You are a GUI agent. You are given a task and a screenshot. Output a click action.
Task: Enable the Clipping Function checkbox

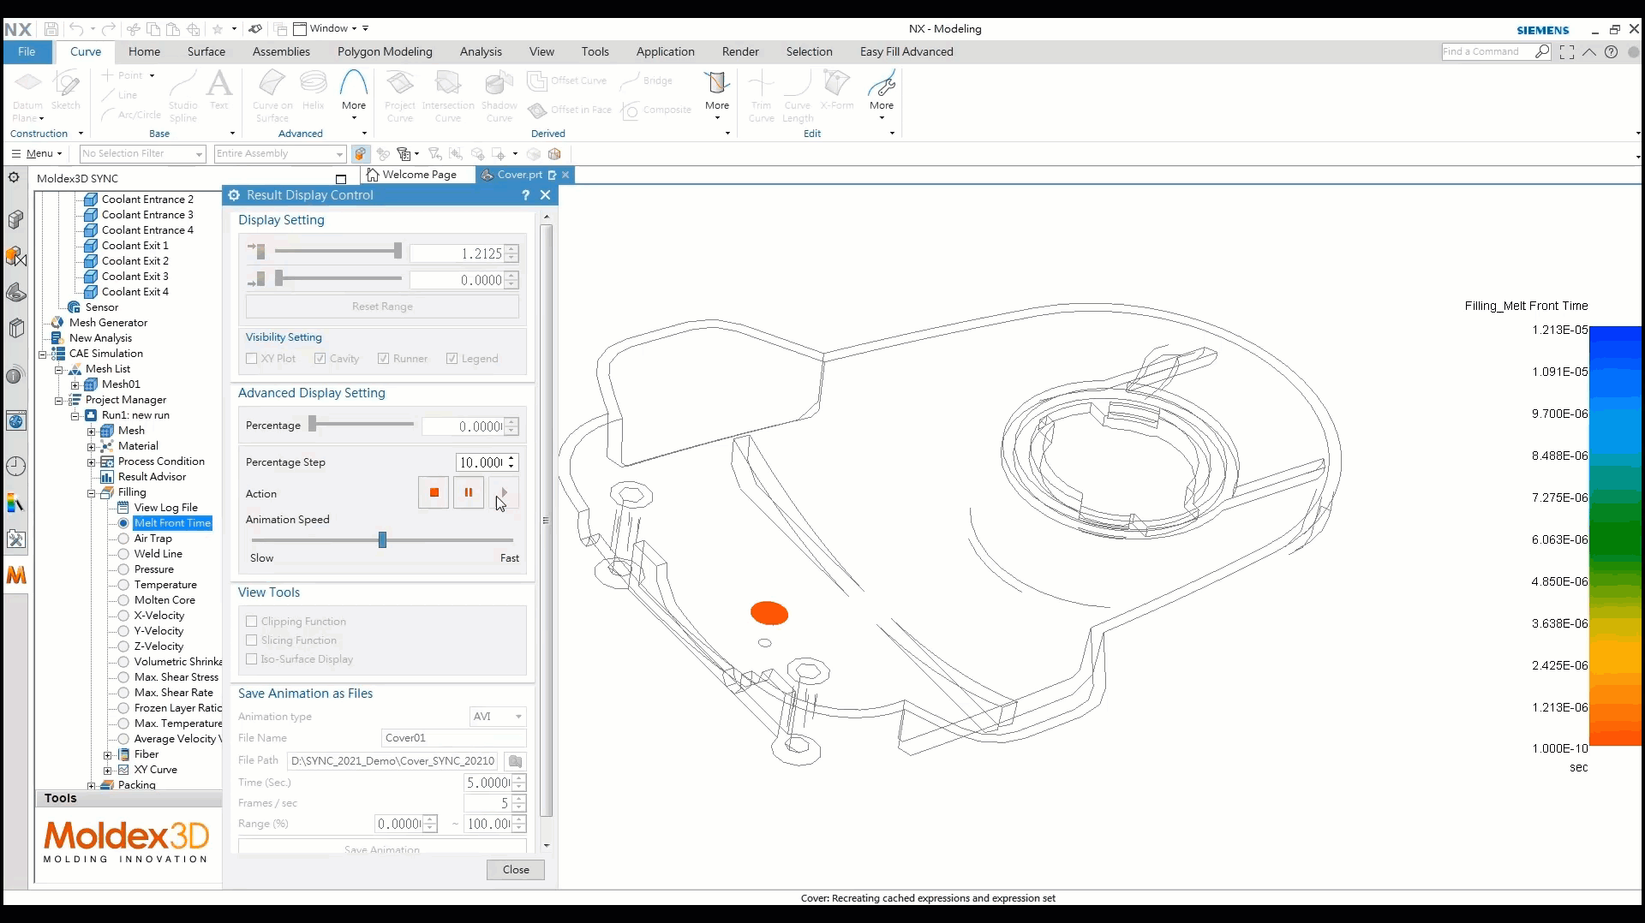coord(251,622)
